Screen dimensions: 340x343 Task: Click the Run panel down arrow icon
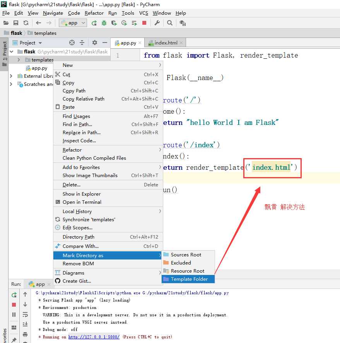click(25, 304)
